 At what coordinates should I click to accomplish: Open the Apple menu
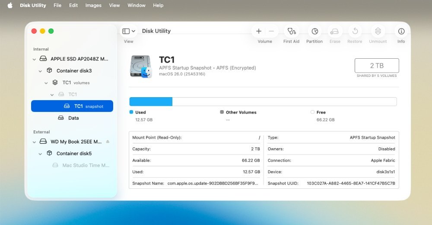point(10,5)
